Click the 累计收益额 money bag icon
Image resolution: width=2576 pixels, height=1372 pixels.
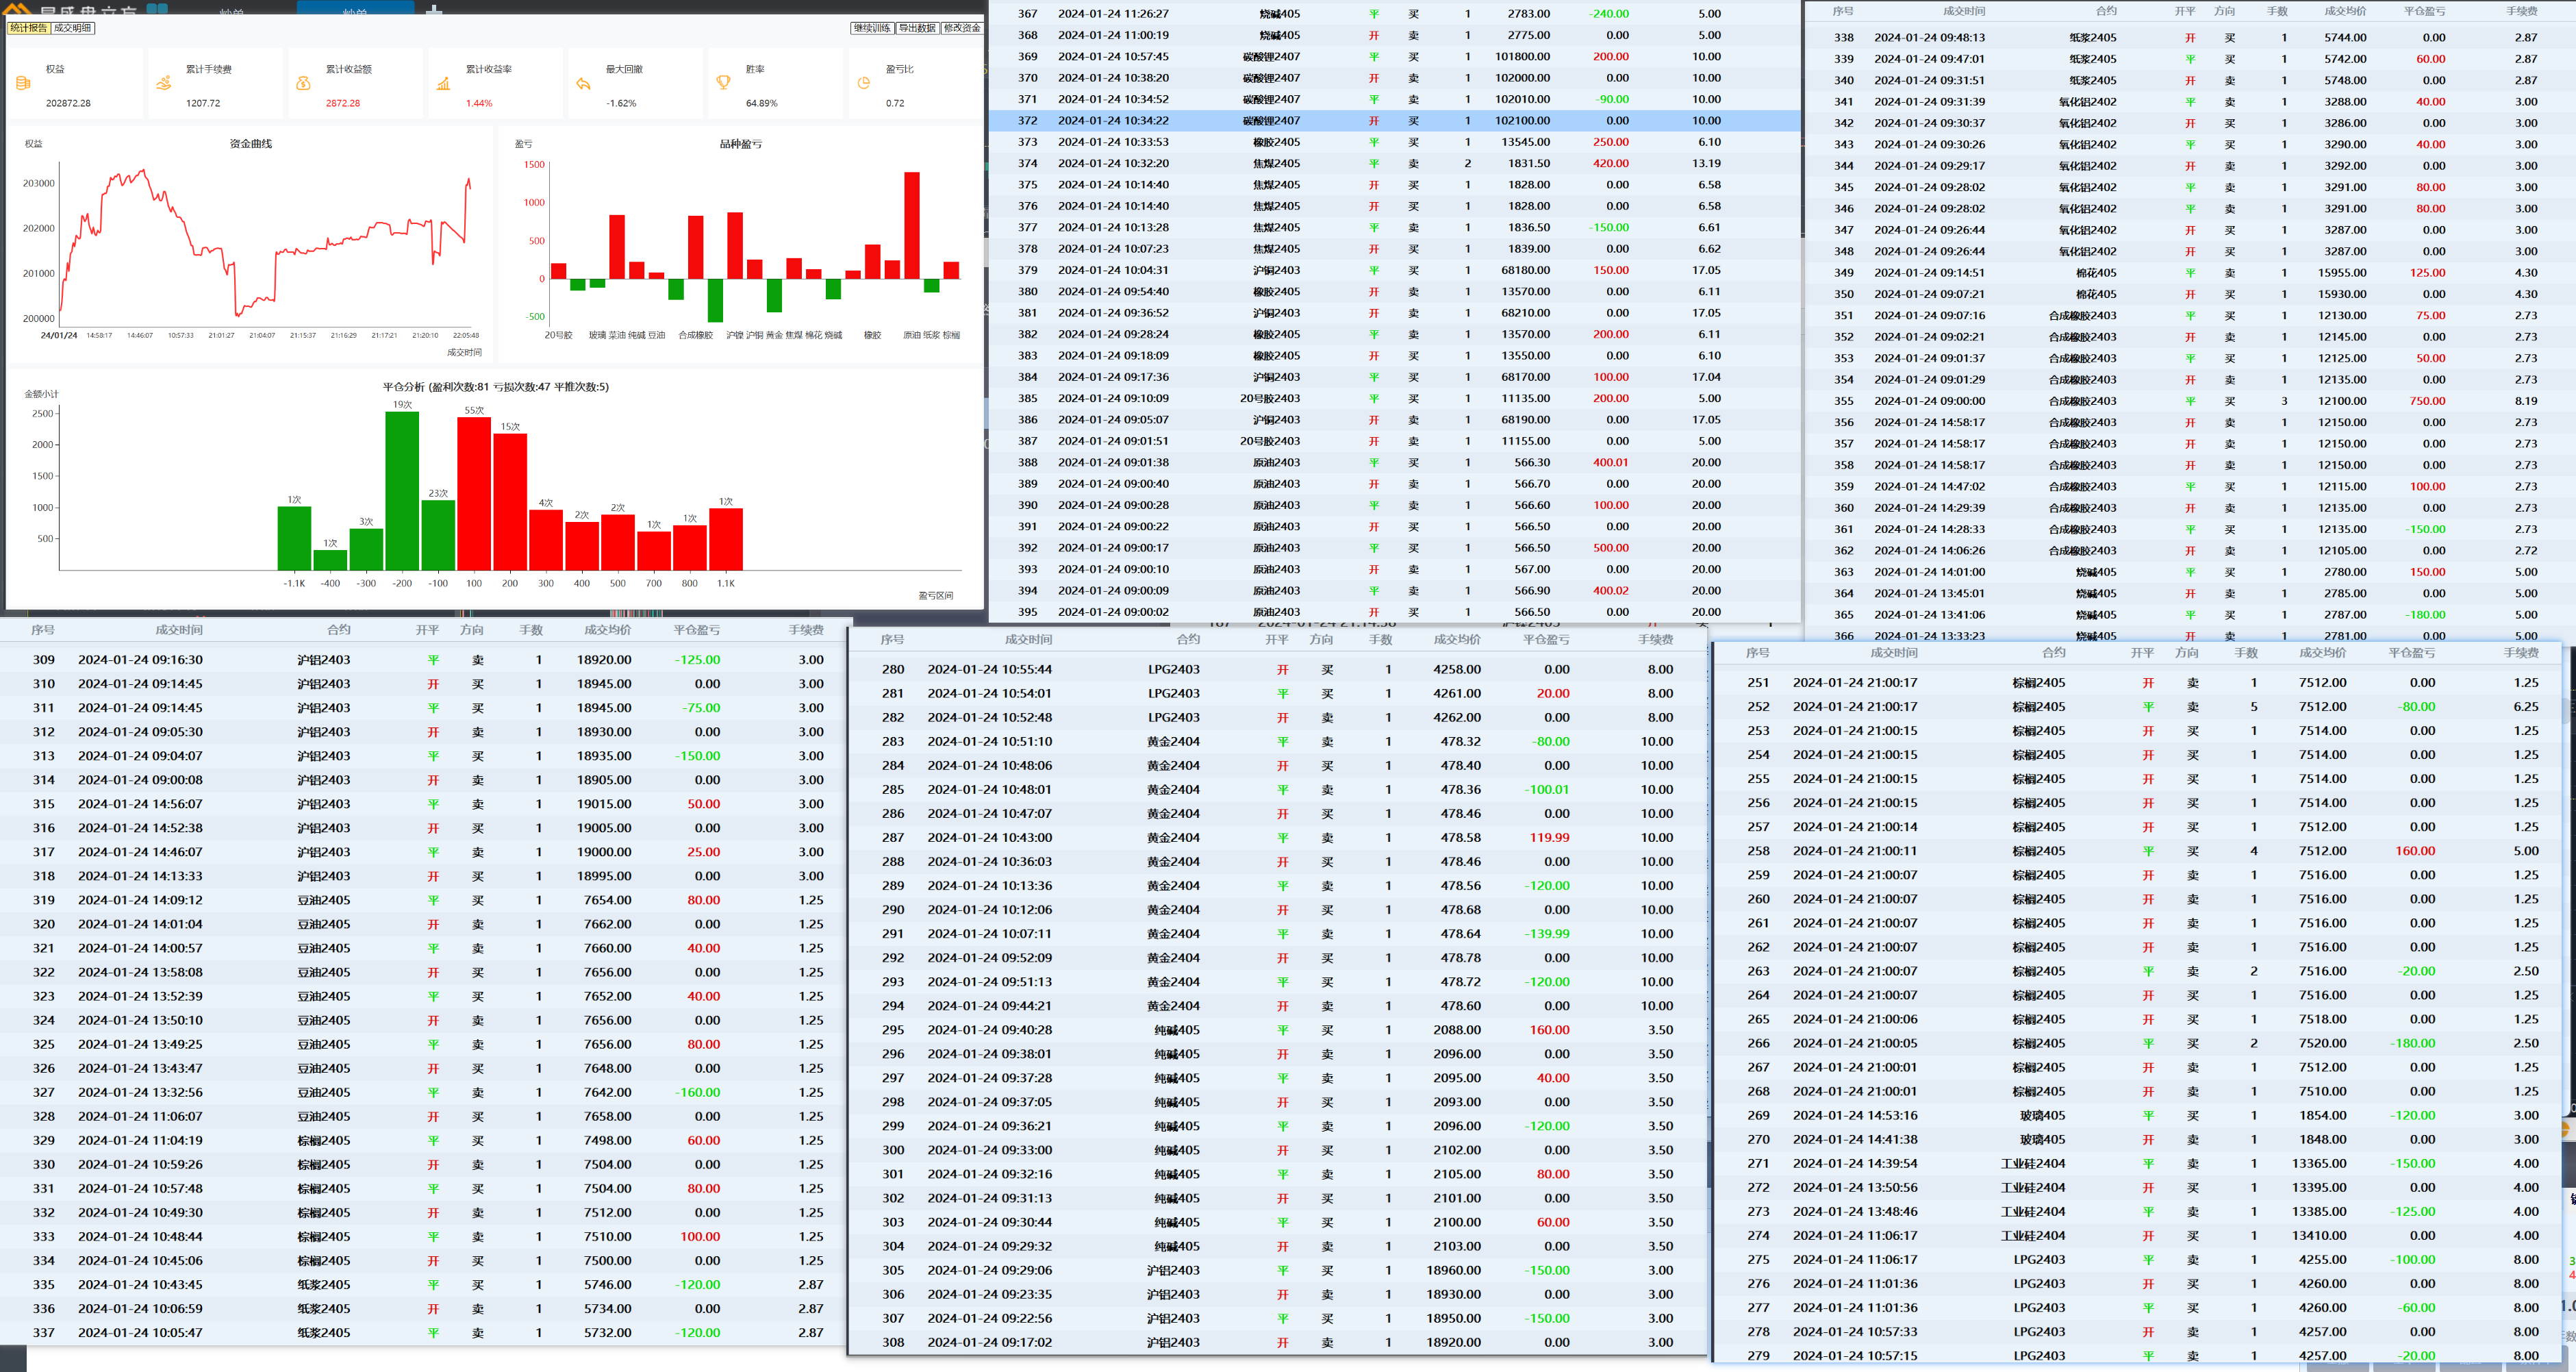[x=303, y=83]
